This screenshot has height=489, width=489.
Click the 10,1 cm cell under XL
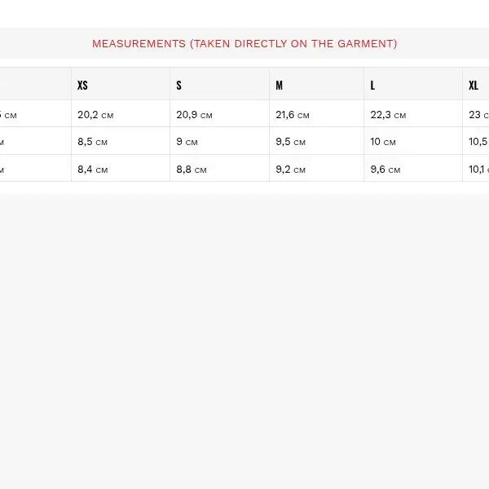(x=478, y=170)
